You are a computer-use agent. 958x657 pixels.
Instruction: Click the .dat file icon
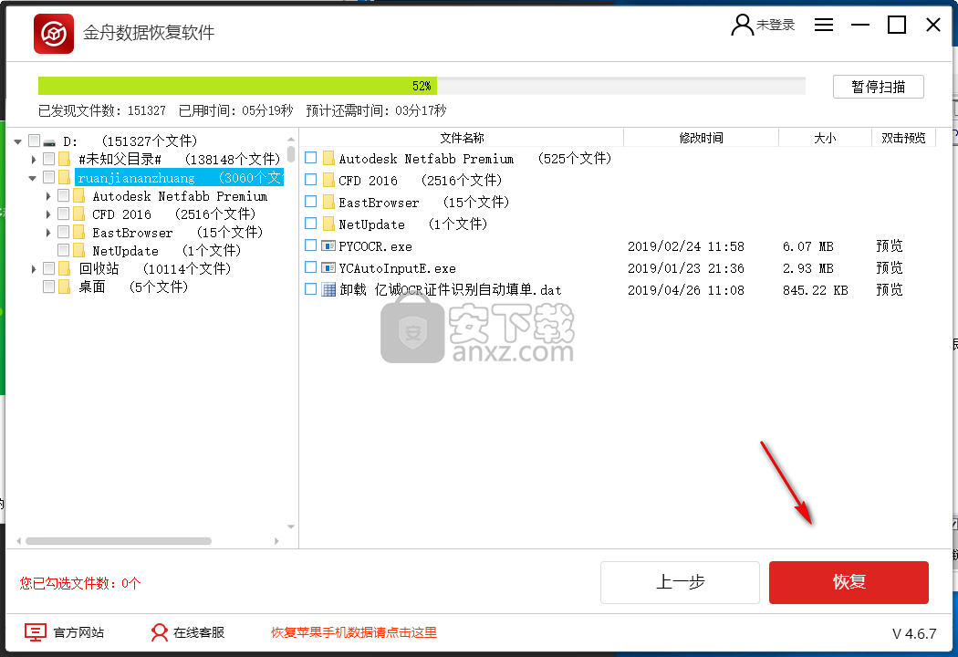tap(328, 289)
